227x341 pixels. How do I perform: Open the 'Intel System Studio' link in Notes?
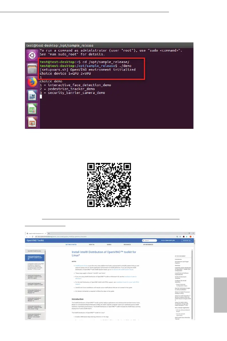pos(82,266)
